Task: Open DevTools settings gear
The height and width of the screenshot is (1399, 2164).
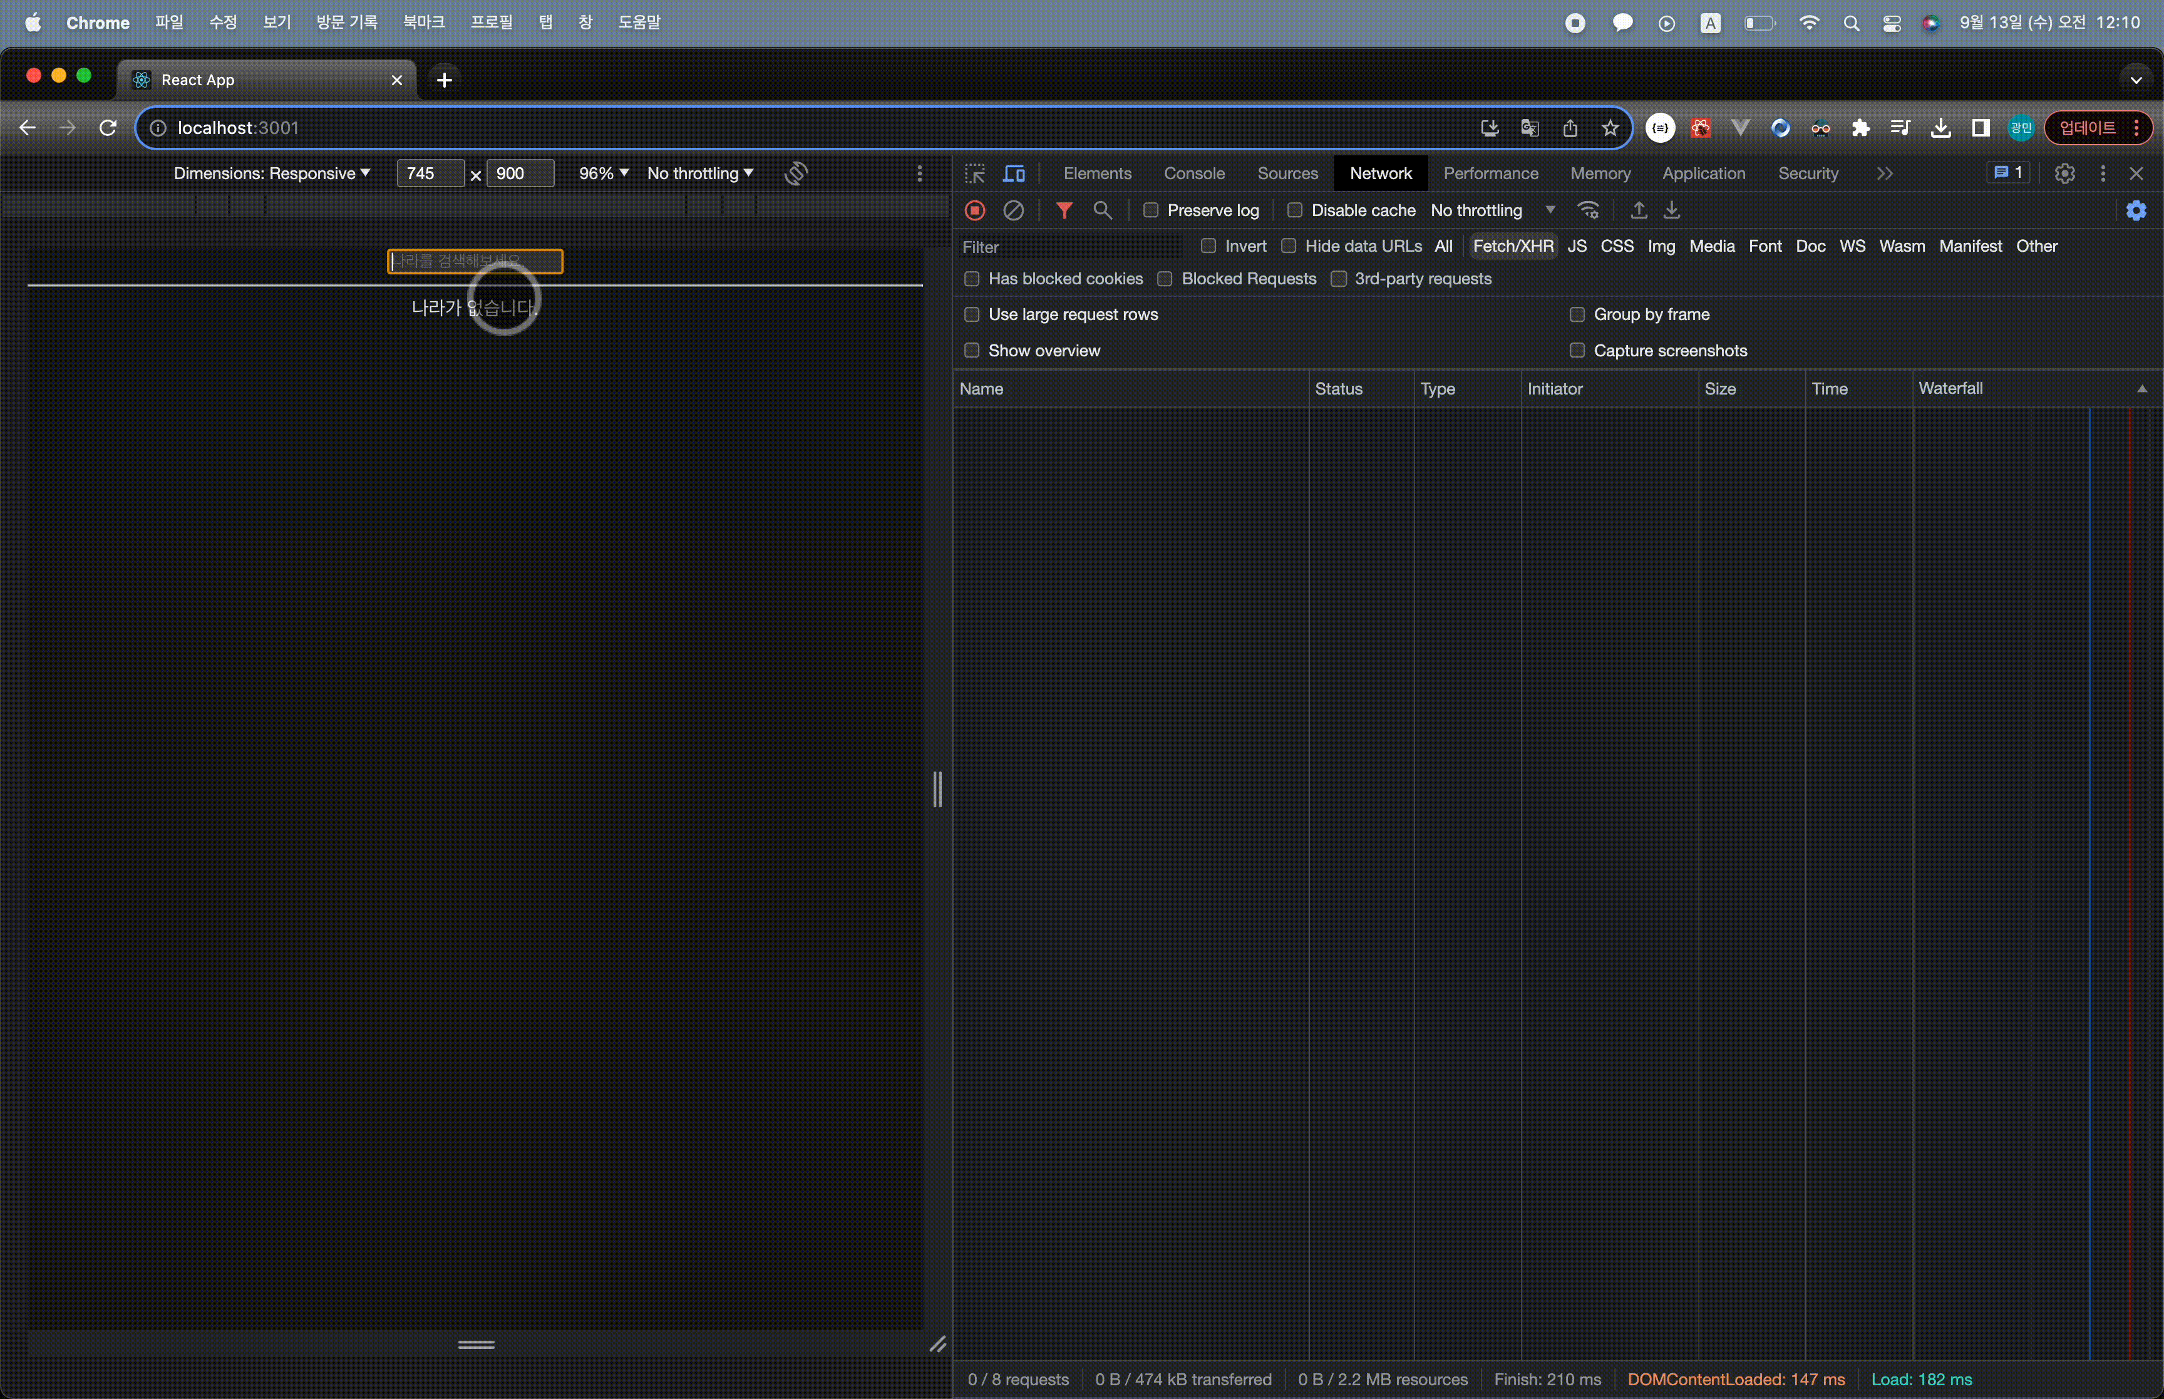Action: pyautogui.click(x=2064, y=173)
